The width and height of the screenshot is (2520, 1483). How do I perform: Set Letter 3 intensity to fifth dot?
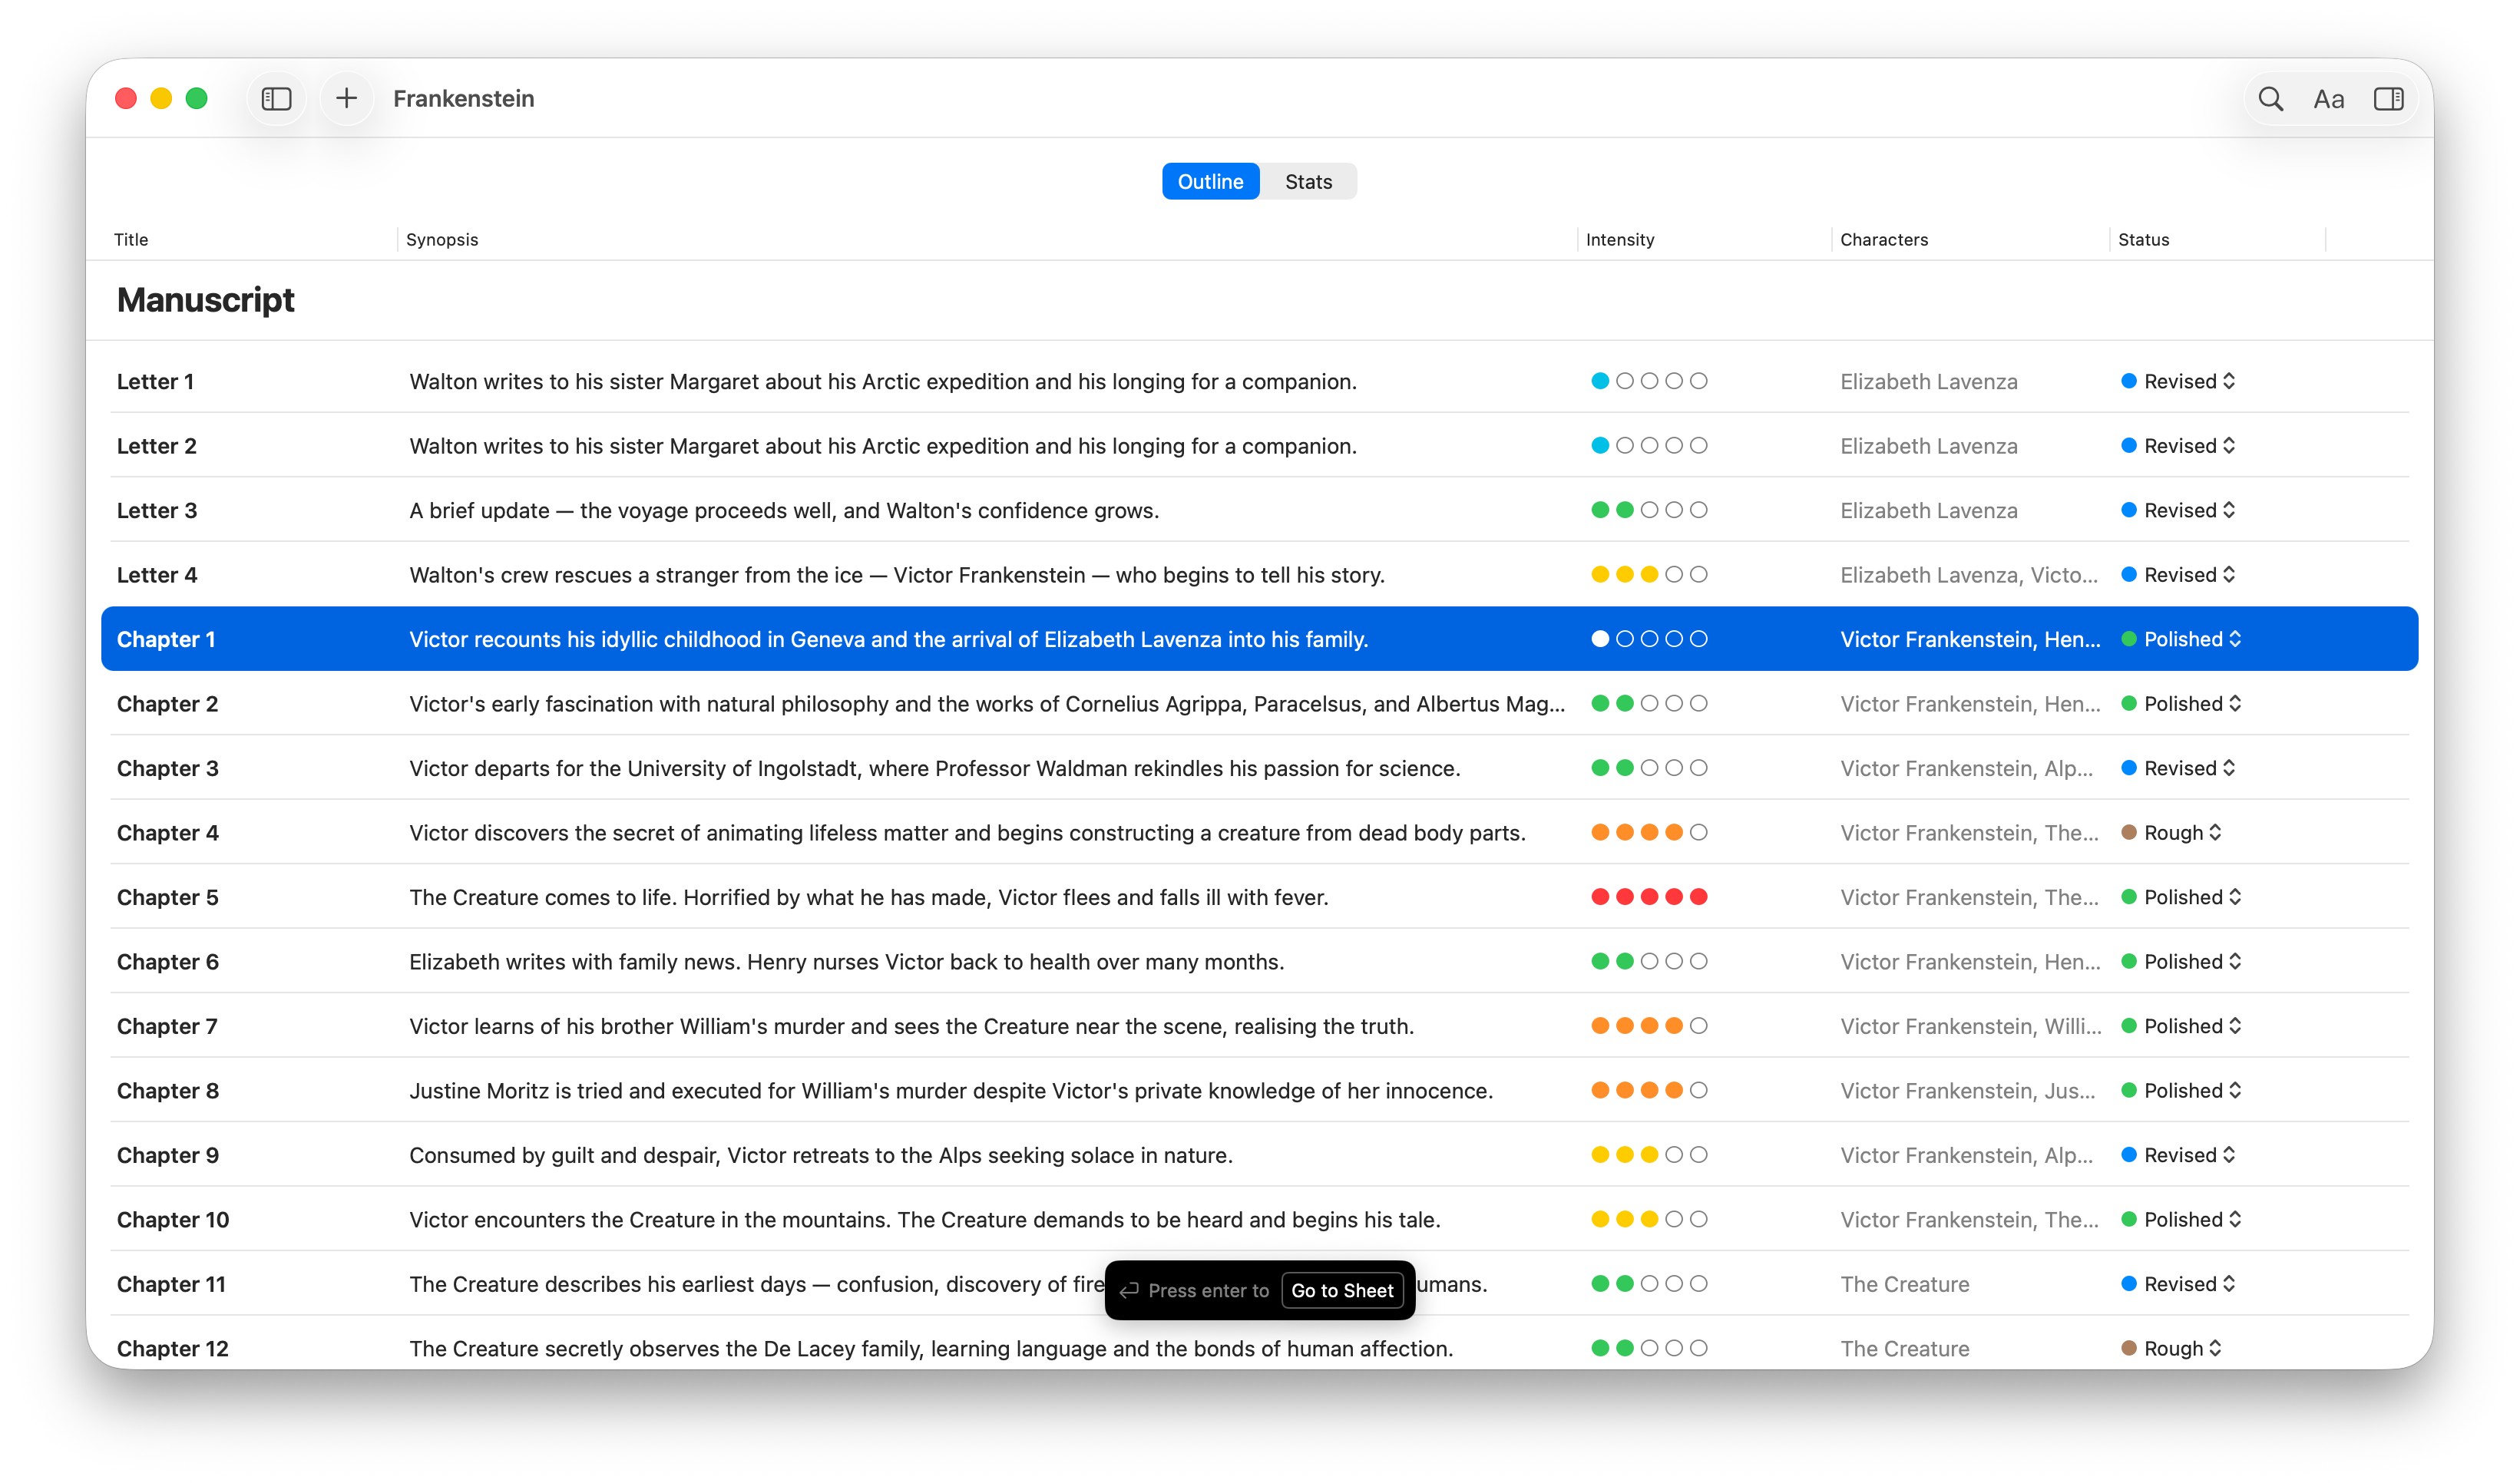1698,510
